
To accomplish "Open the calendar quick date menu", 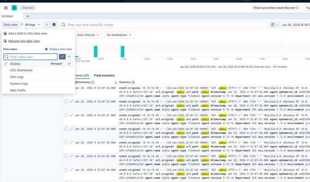I will [x=275, y=24].
